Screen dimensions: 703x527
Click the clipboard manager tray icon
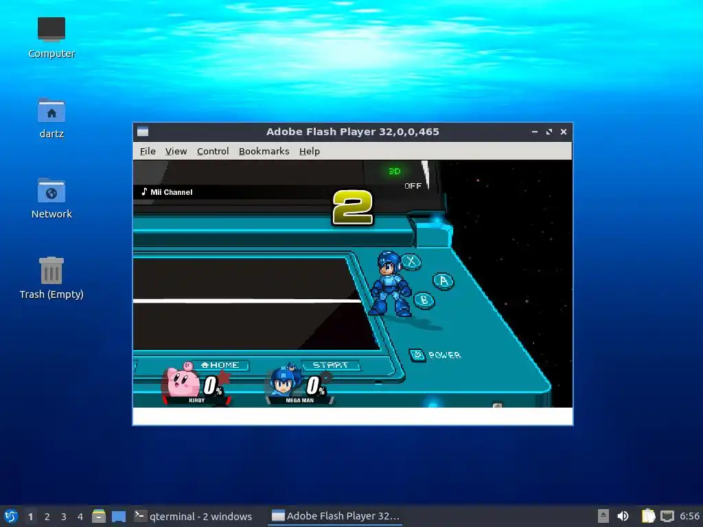click(x=648, y=516)
